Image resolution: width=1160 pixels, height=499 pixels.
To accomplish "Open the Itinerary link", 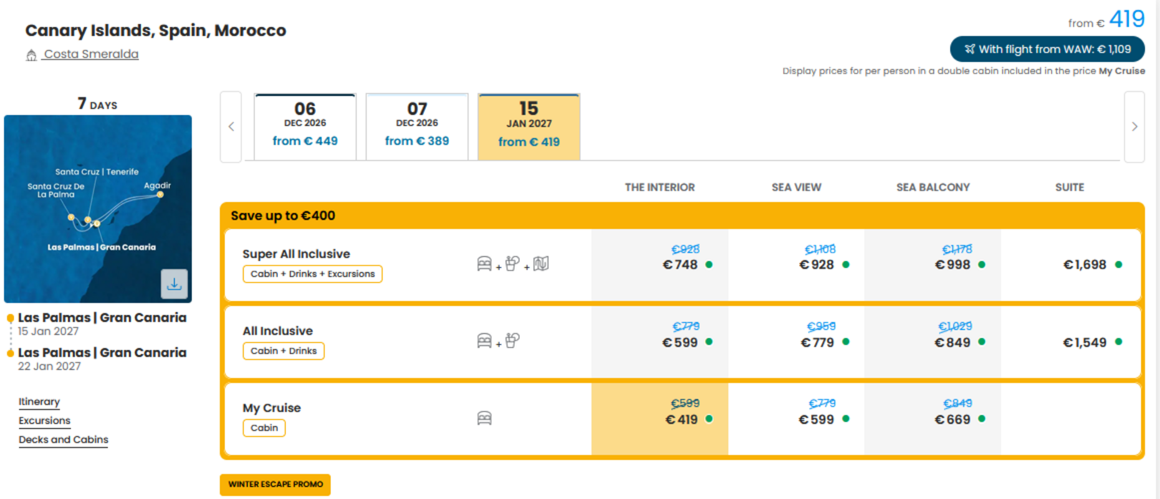I will coord(39,402).
